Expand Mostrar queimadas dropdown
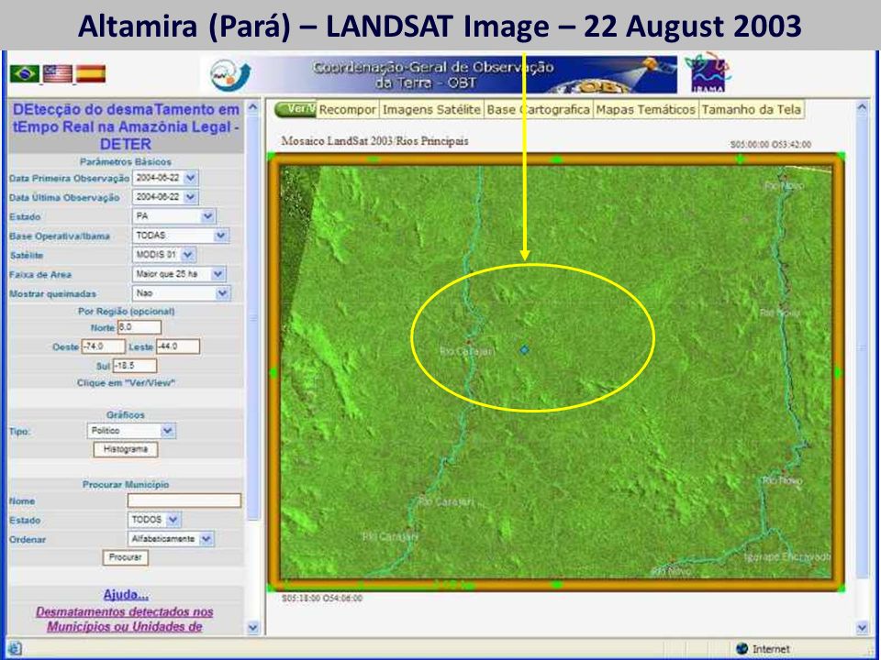The width and height of the screenshot is (881, 660). 222,293
